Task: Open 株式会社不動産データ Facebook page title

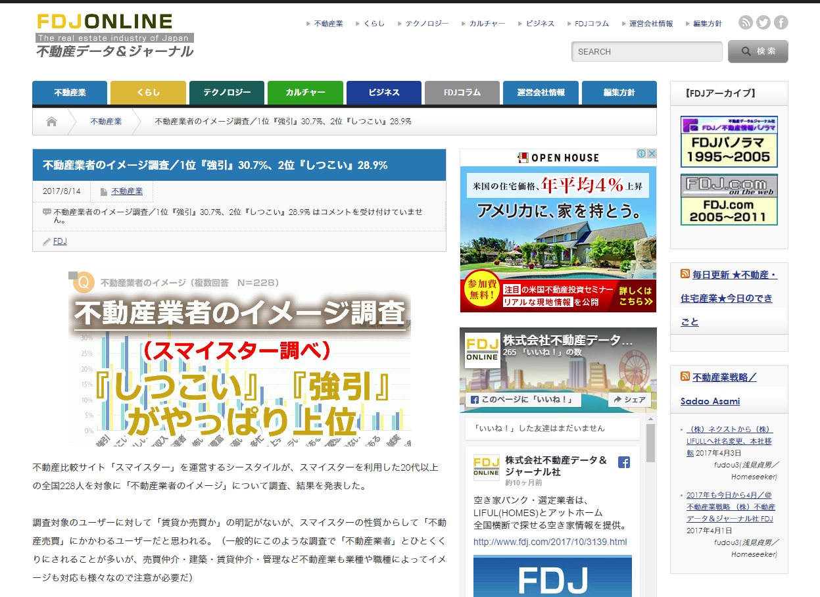Action: click(568, 340)
